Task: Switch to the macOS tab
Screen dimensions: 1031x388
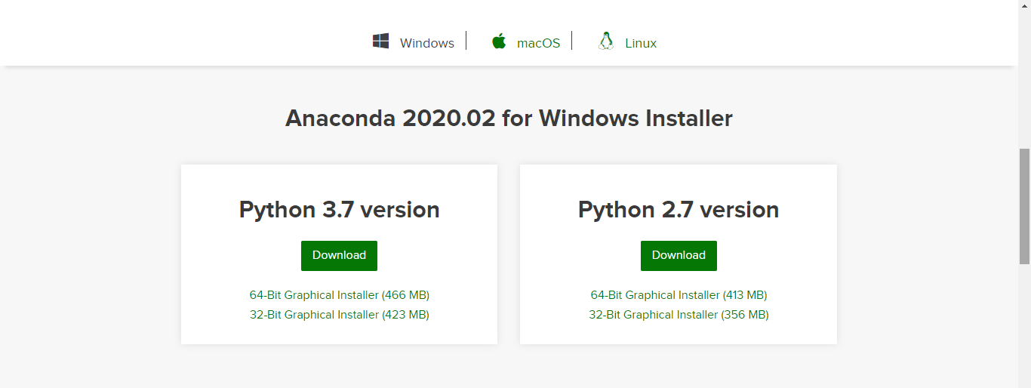Action: coord(538,43)
